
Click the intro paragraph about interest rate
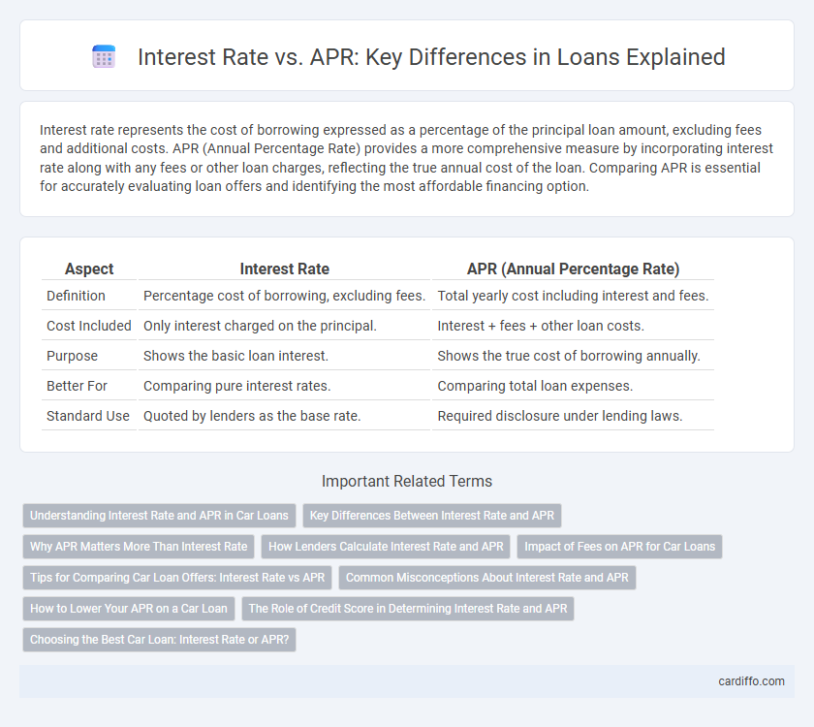click(x=406, y=158)
